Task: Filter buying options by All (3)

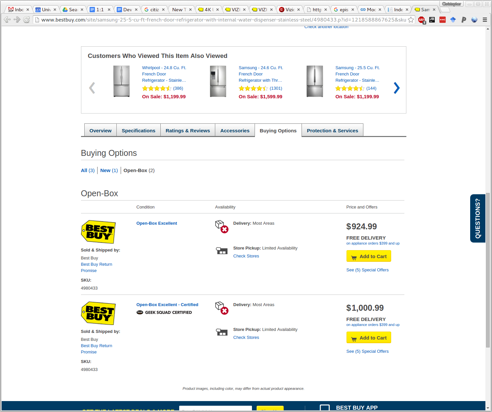Action: coord(88,170)
